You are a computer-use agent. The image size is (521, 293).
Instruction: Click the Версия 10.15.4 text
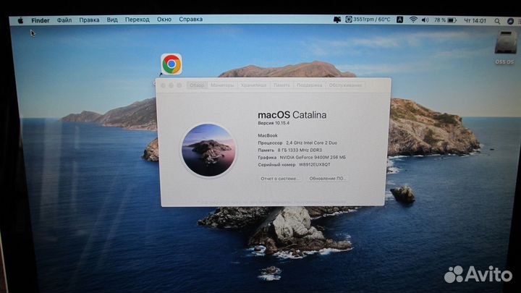tap(274, 123)
